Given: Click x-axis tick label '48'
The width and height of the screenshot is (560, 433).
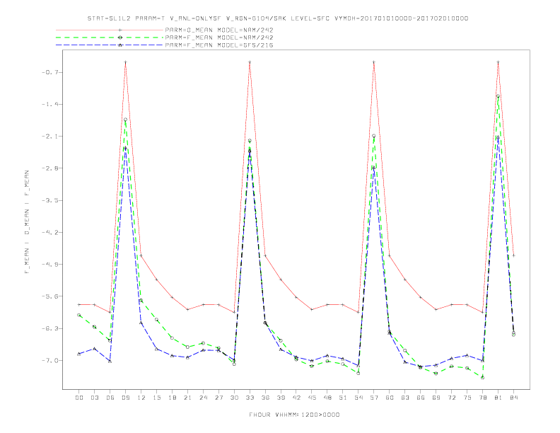Looking at the screenshot, I should (327, 398).
